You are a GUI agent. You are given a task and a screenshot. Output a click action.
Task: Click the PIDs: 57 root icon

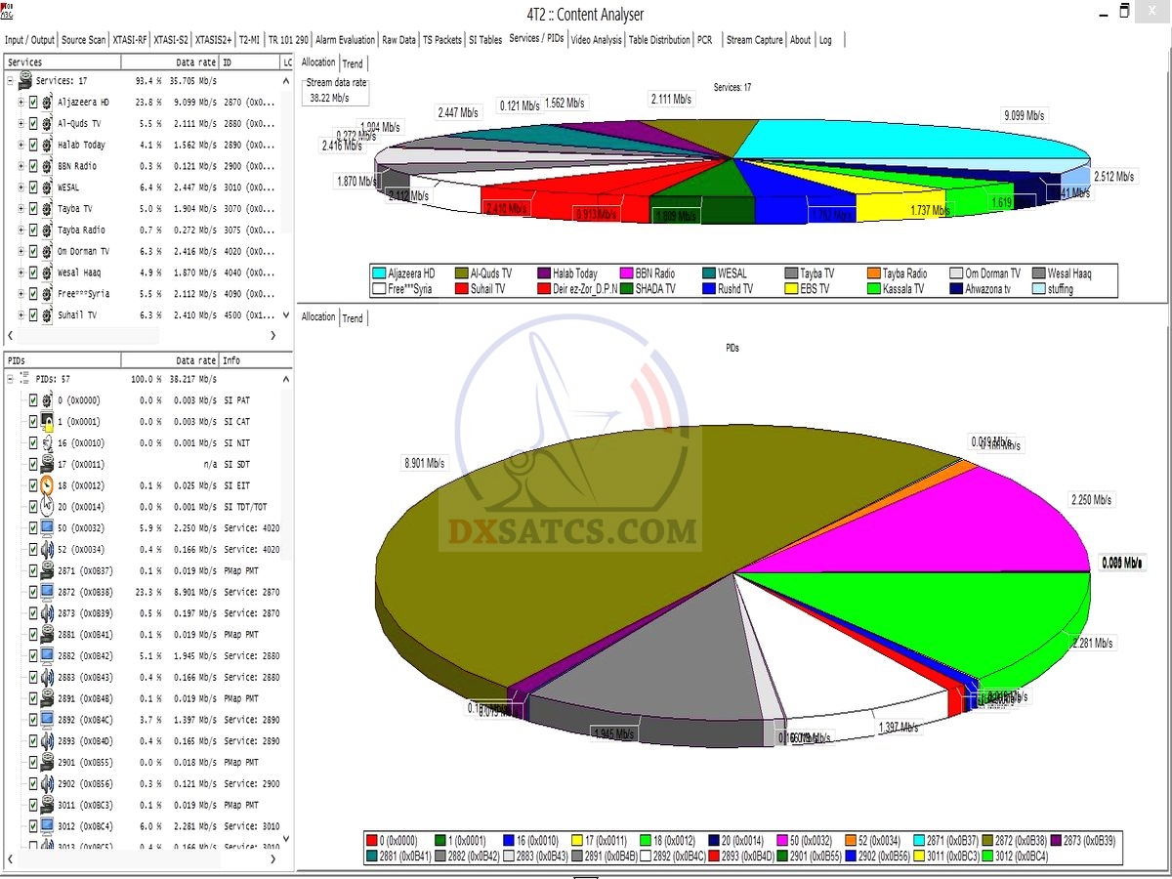25,379
